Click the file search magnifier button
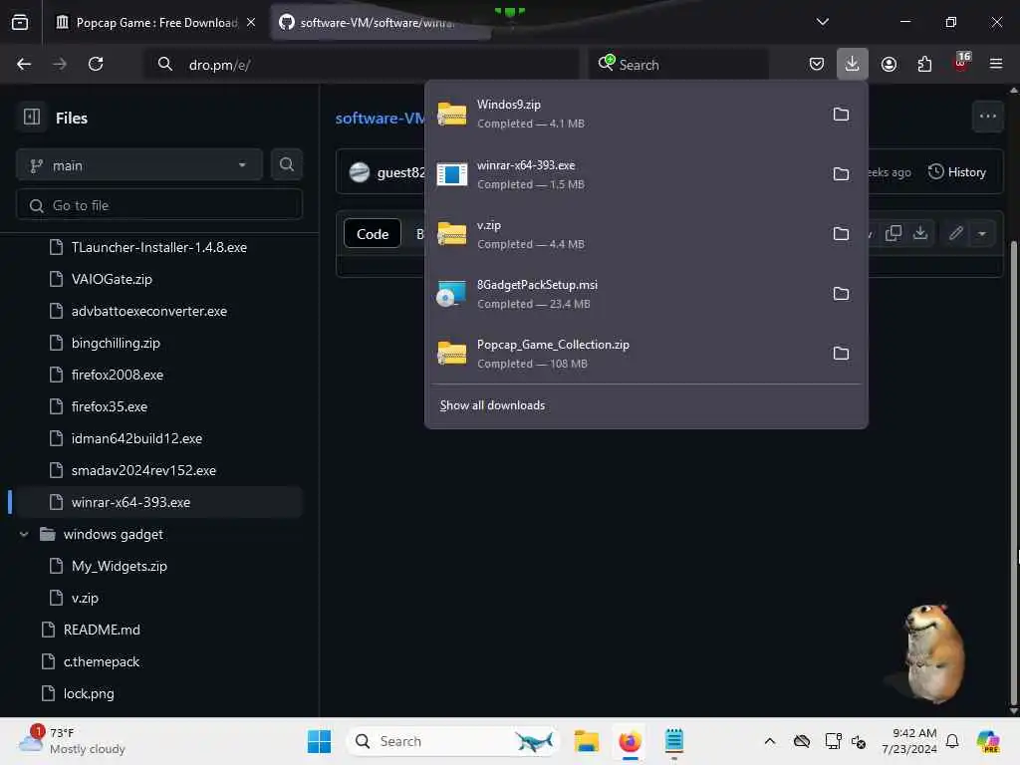 [286, 164]
